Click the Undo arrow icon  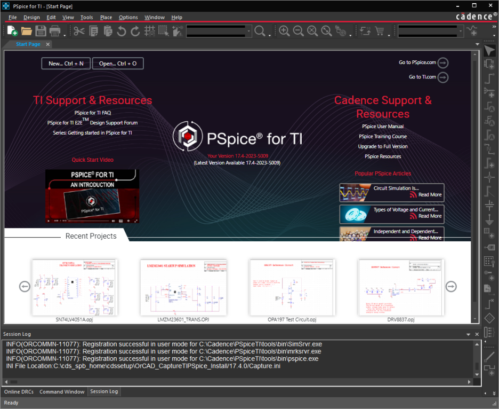[121, 31]
